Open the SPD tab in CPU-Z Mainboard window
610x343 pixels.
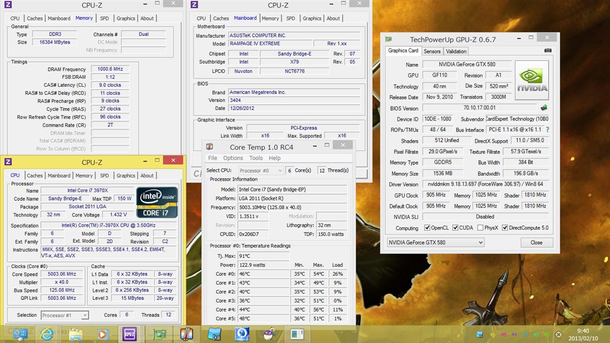tap(291, 18)
